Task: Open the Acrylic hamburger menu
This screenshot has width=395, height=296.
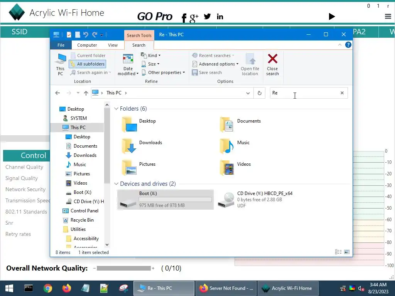Action: click(388, 17)
